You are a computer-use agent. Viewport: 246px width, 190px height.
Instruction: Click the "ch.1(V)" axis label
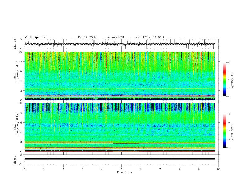click(x=15, y=44)
